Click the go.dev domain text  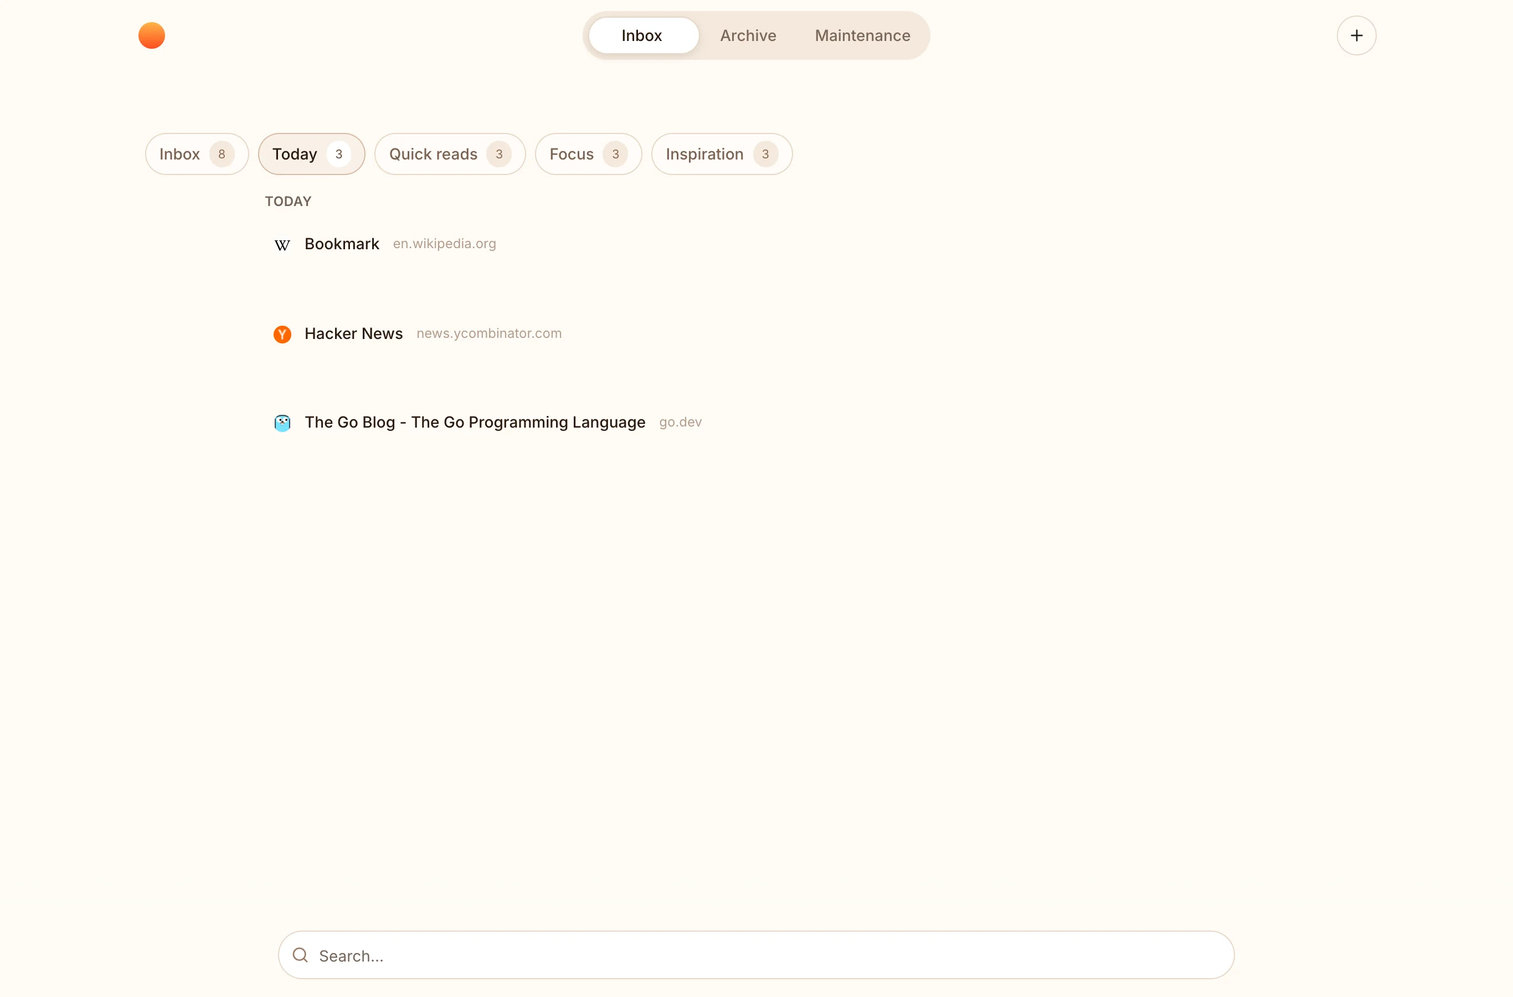tap(680, 422)
